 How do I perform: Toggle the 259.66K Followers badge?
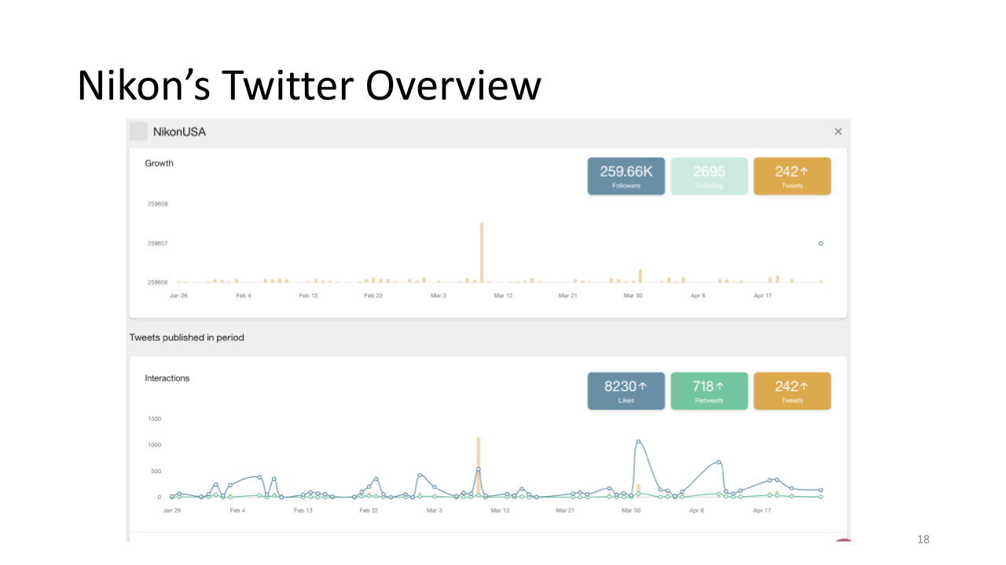[626, 176]
